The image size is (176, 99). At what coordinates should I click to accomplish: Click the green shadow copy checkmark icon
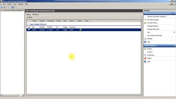(x=81, y=30)
